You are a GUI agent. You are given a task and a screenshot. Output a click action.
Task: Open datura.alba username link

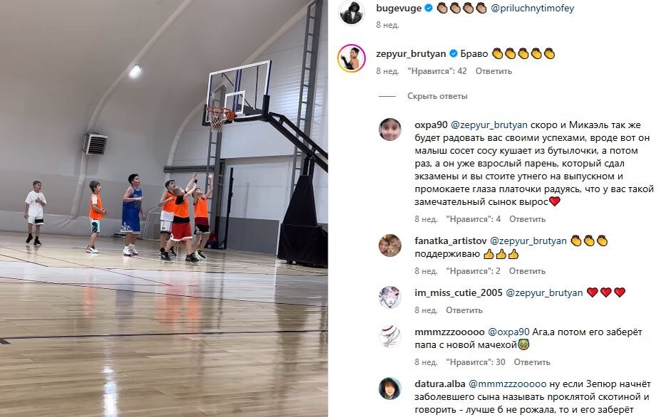click(x=439, y=384)
